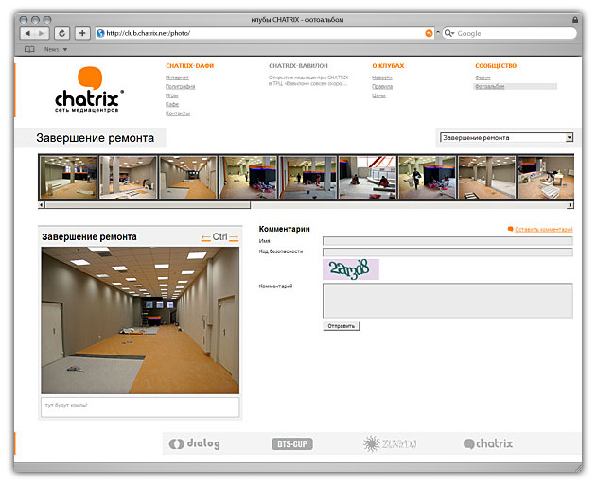Viewport: 597px width, 485px height.
Task: Click the 'Игры' link
Action: [x=171, y=95]
